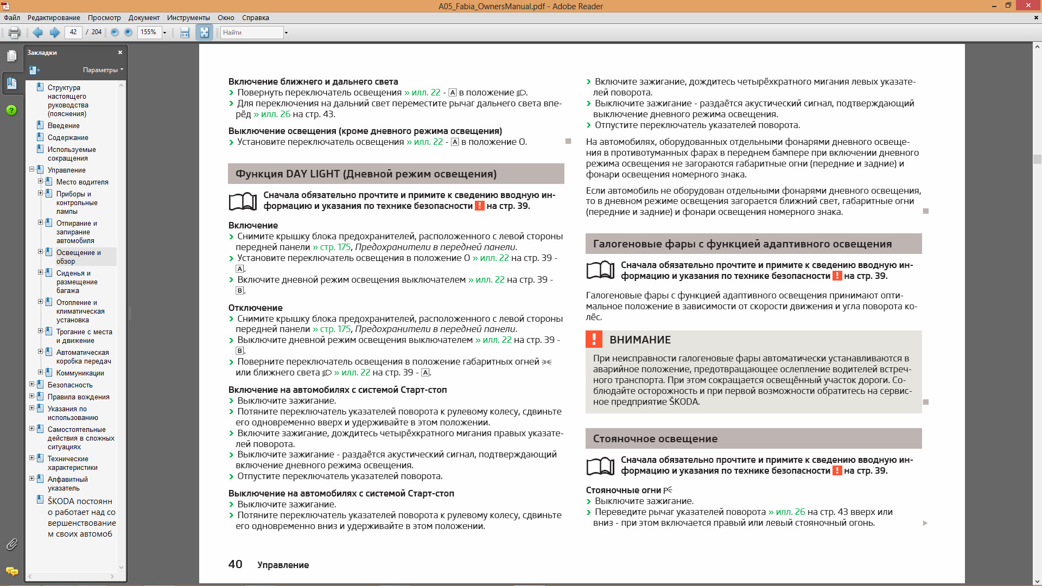The image size is (1042, 586).
Task: Click the Найти search field
Action: [x=251, y=33]
